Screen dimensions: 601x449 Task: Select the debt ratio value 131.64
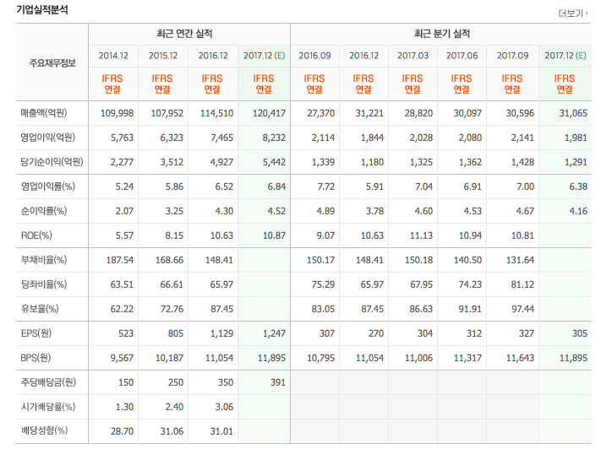click(x=520, y=260)
